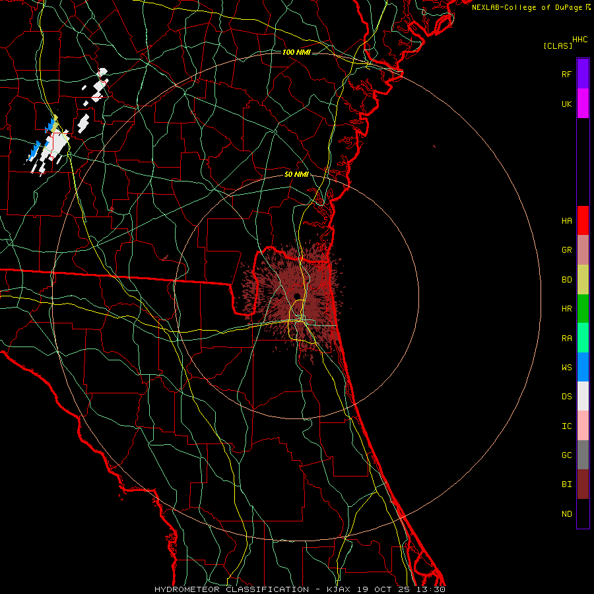Click the '[CLAS]' legend header text
594x594 pixels.
(x=558, y=46)
